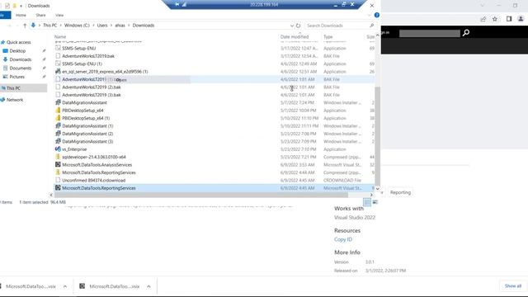The height and width of the screenshot is (297, 528).
Task: Expand breadcrumb arrow after Windows (C:)
Action: [93, 26]
